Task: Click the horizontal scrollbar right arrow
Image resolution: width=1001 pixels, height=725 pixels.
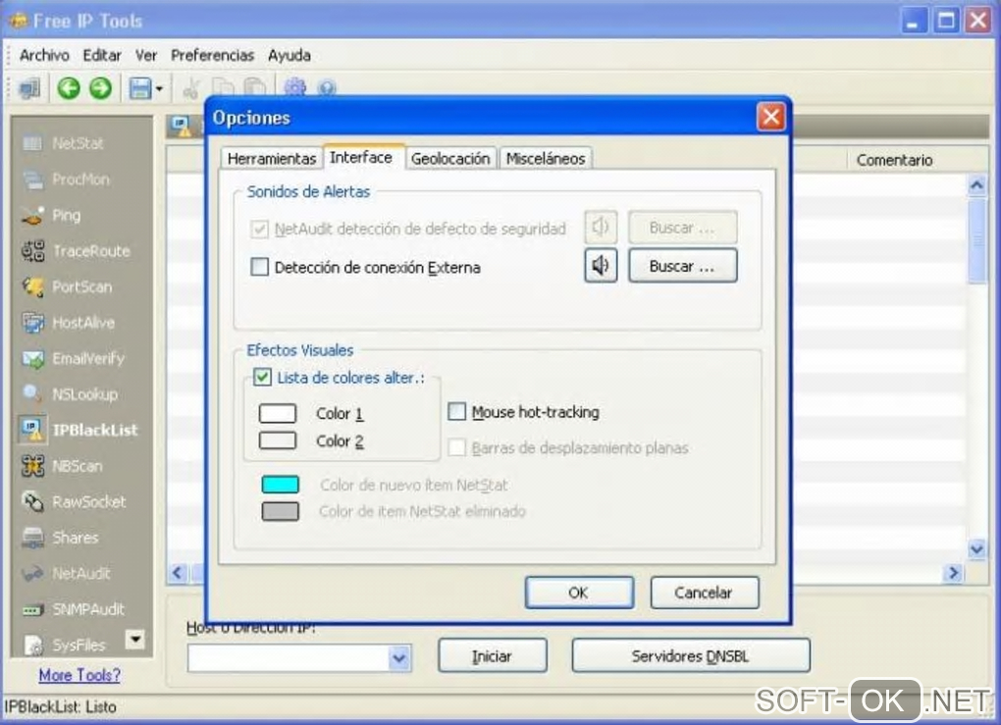Action: tap(953, 573)
